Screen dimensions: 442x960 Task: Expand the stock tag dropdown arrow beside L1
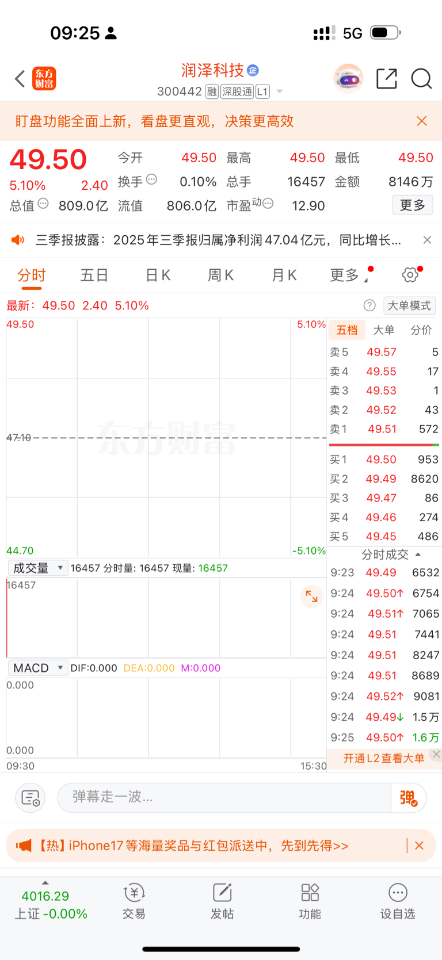(x=280, y=91)
